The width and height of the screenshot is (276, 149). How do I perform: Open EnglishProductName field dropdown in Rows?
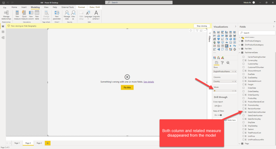tap(233, 72)
